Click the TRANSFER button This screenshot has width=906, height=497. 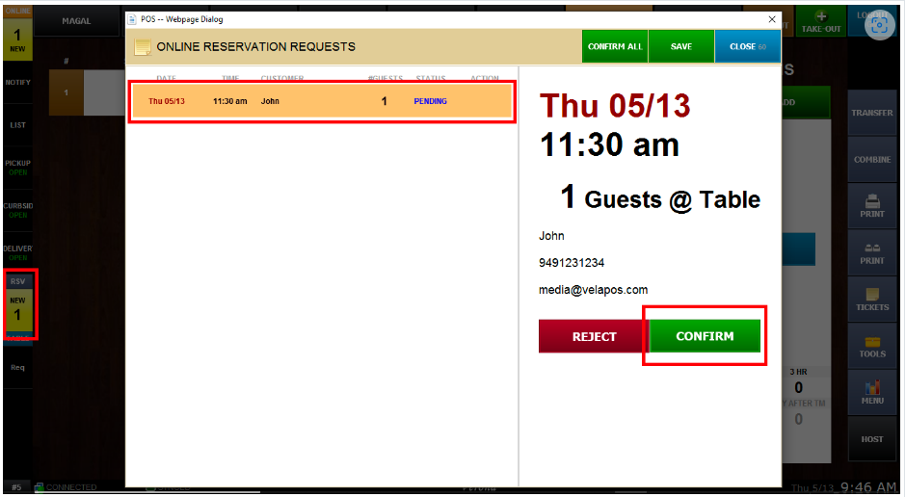pos(871,114)
